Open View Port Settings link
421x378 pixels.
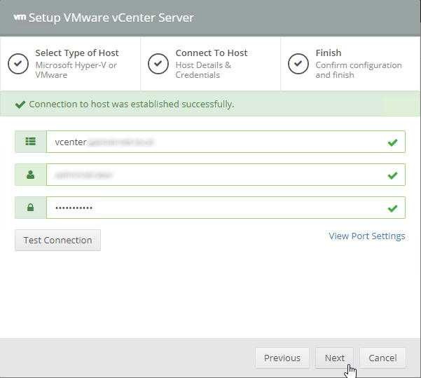tap(367, 236)
